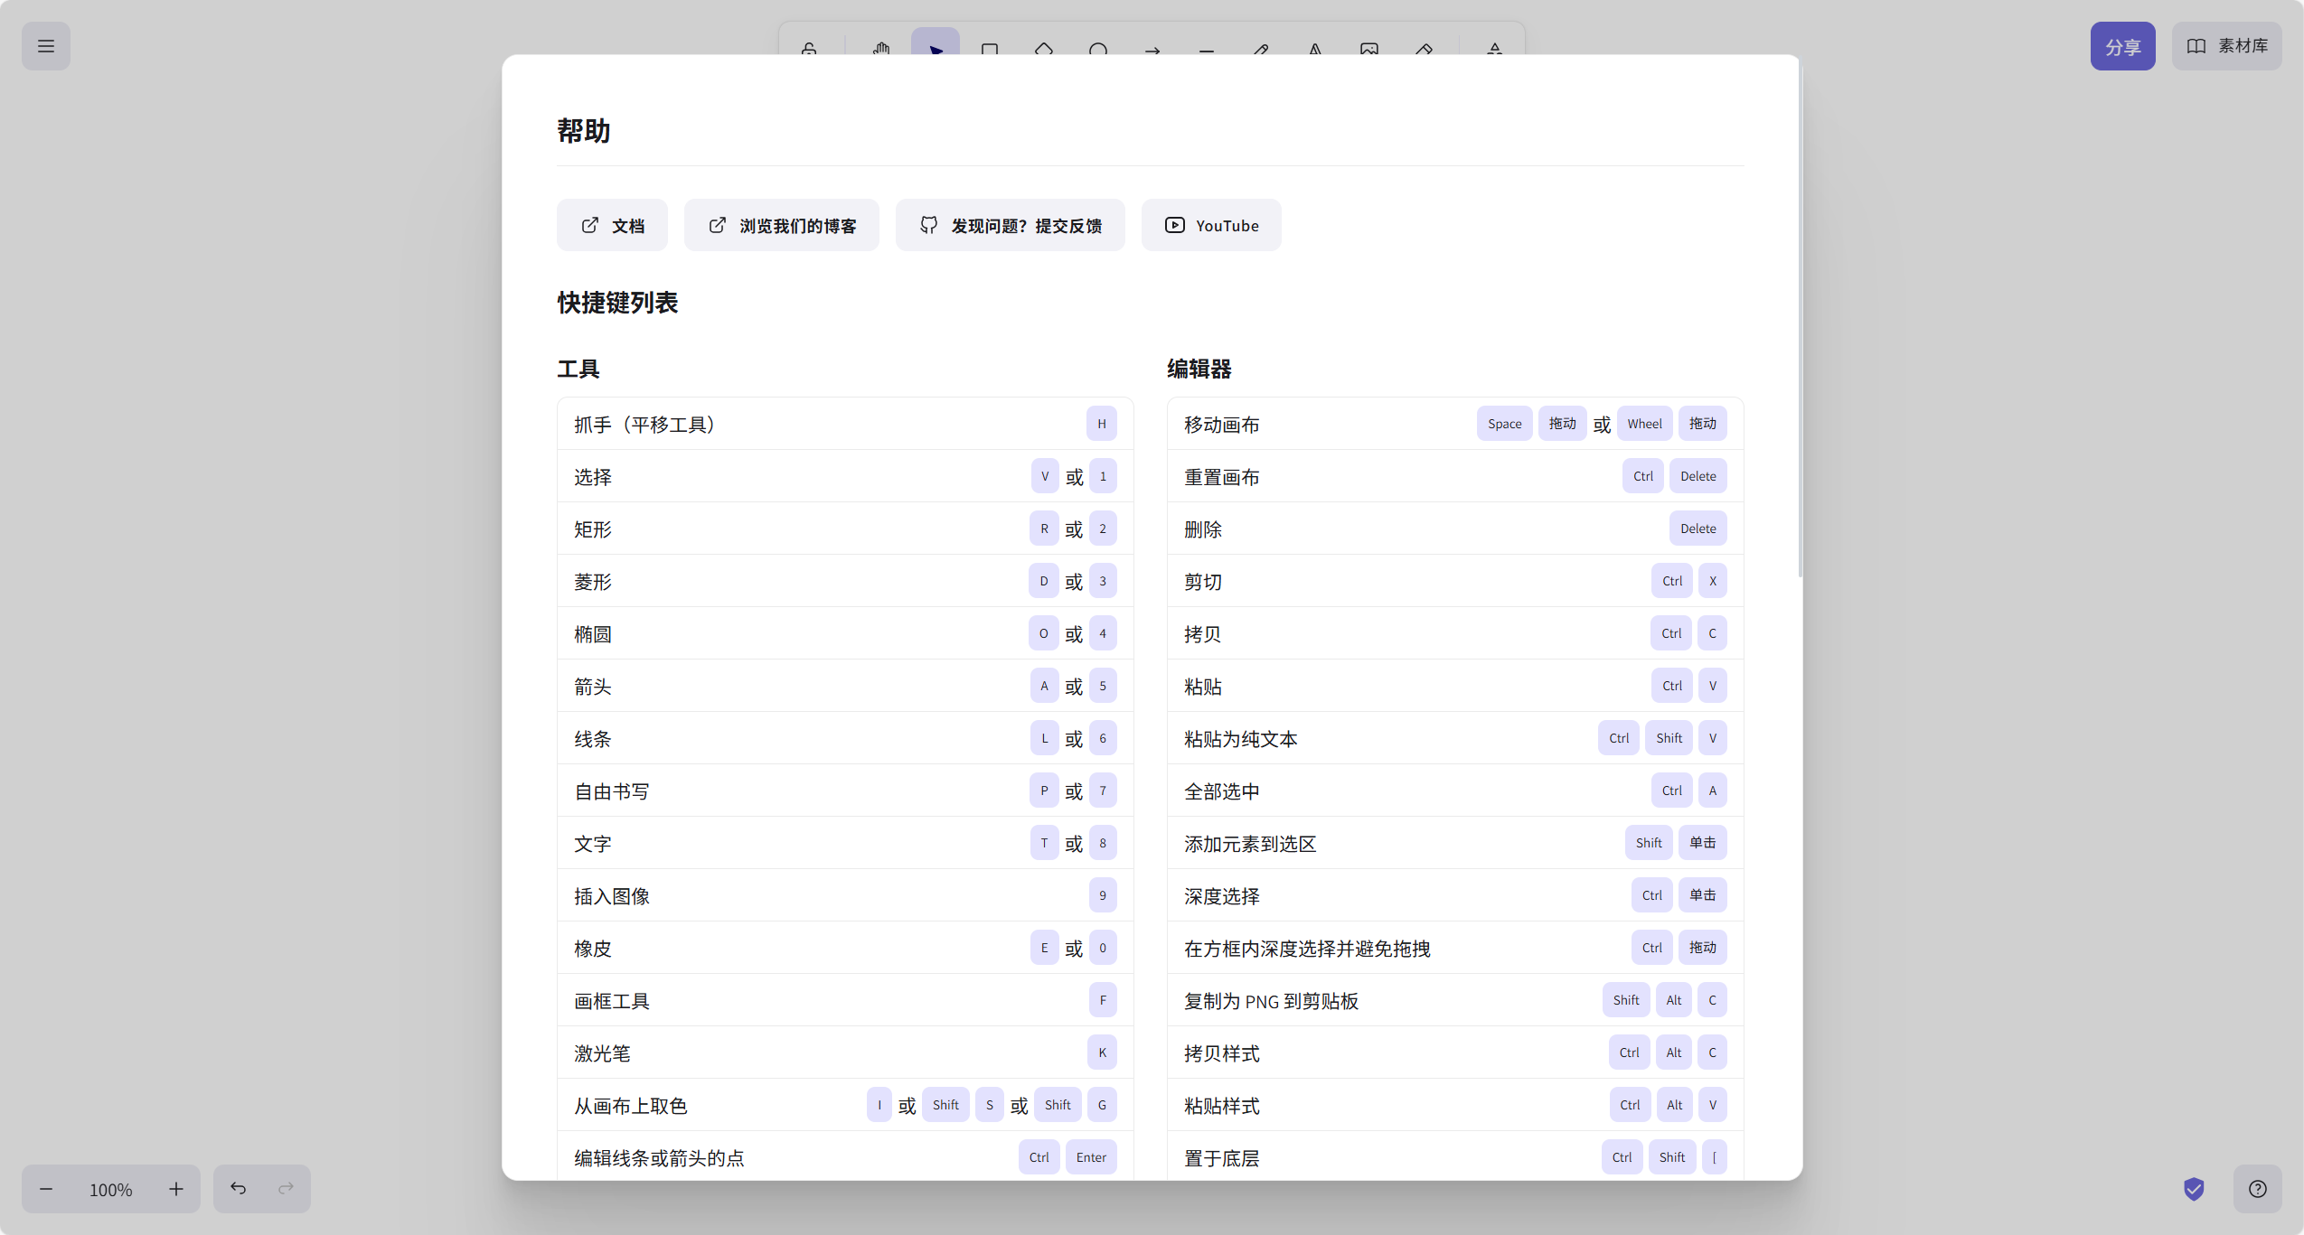Click the help question mark icon

pyautogui.click(x=2257, y=1189)
